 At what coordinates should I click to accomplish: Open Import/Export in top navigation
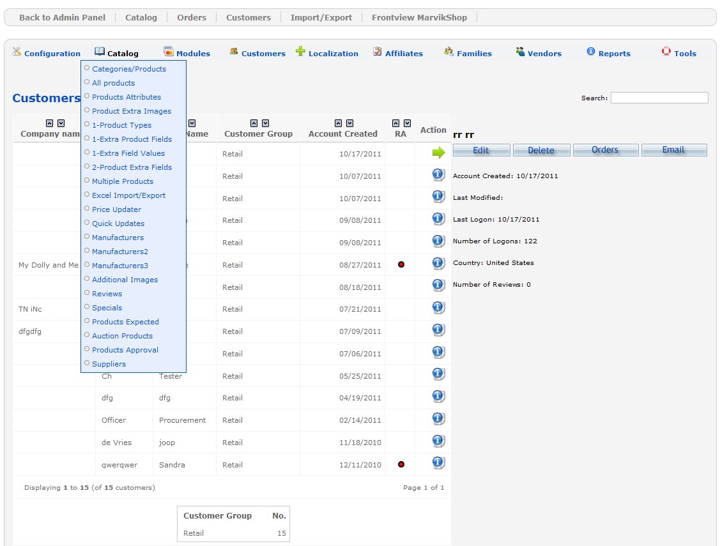click(321, 17)
